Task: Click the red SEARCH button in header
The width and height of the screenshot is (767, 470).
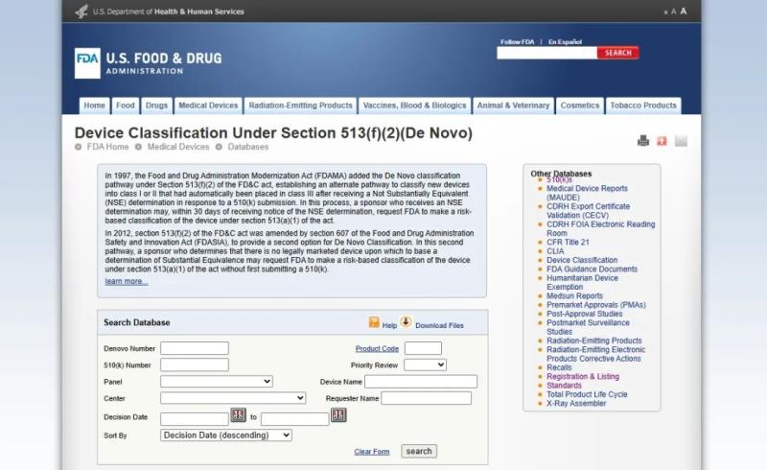Action: point(617,53)
